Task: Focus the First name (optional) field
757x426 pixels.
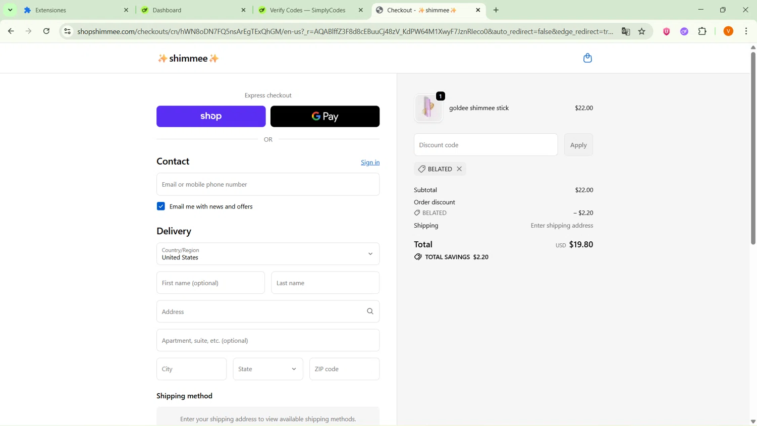Action: point(210,283)
